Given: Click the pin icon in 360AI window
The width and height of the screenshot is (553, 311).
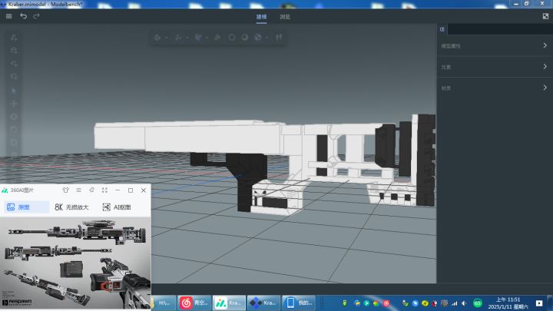Looking at the screenshot, I should (91, 190).
